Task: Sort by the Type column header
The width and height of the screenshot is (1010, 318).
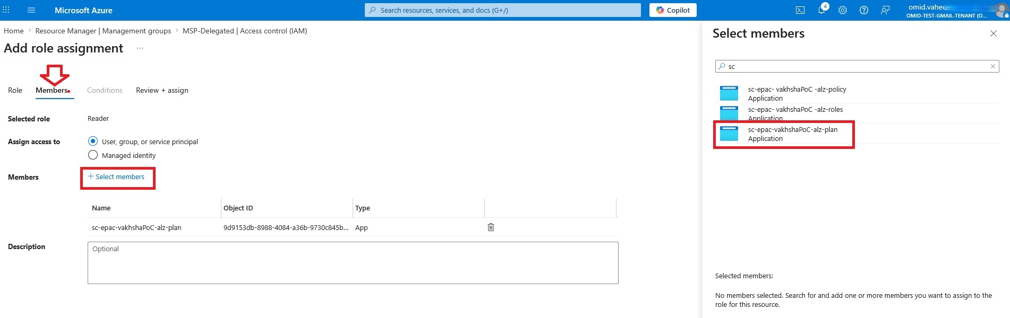Action: [x=363, y=208]
